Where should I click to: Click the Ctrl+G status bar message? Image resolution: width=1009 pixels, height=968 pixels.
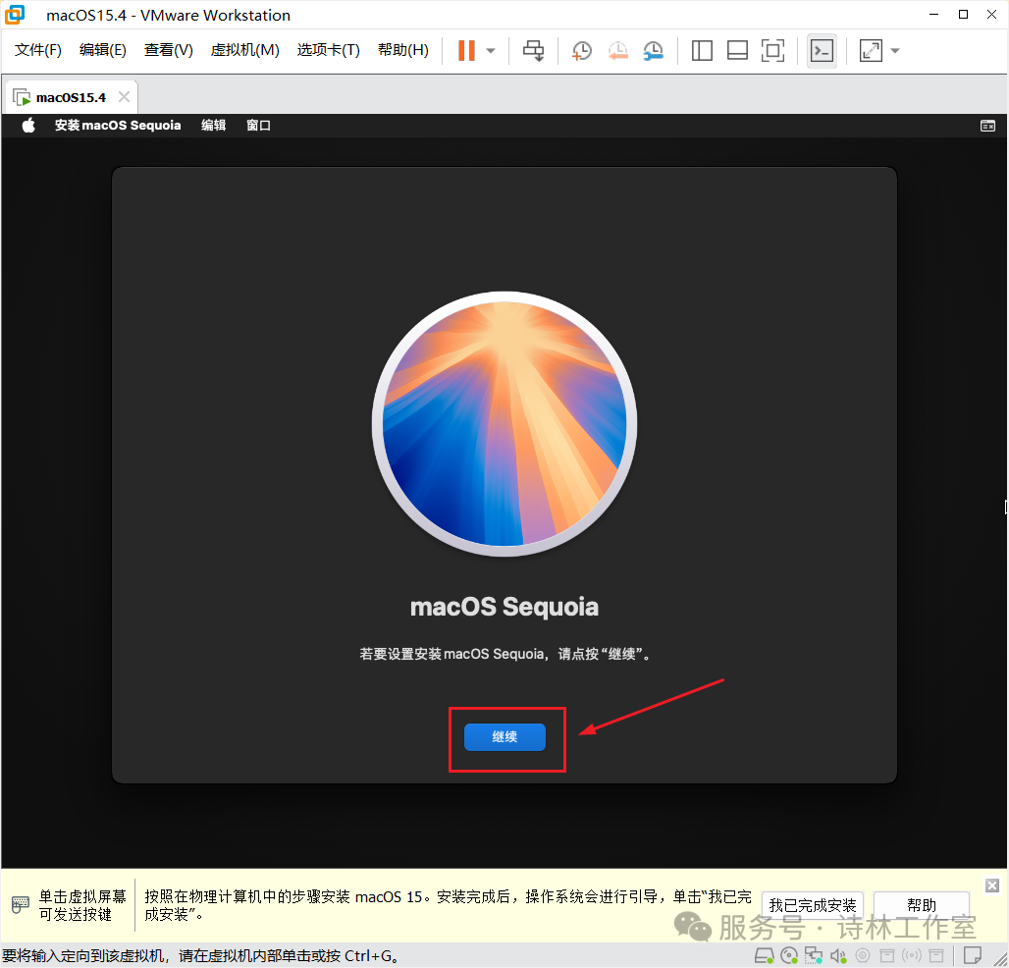point(200,956)
